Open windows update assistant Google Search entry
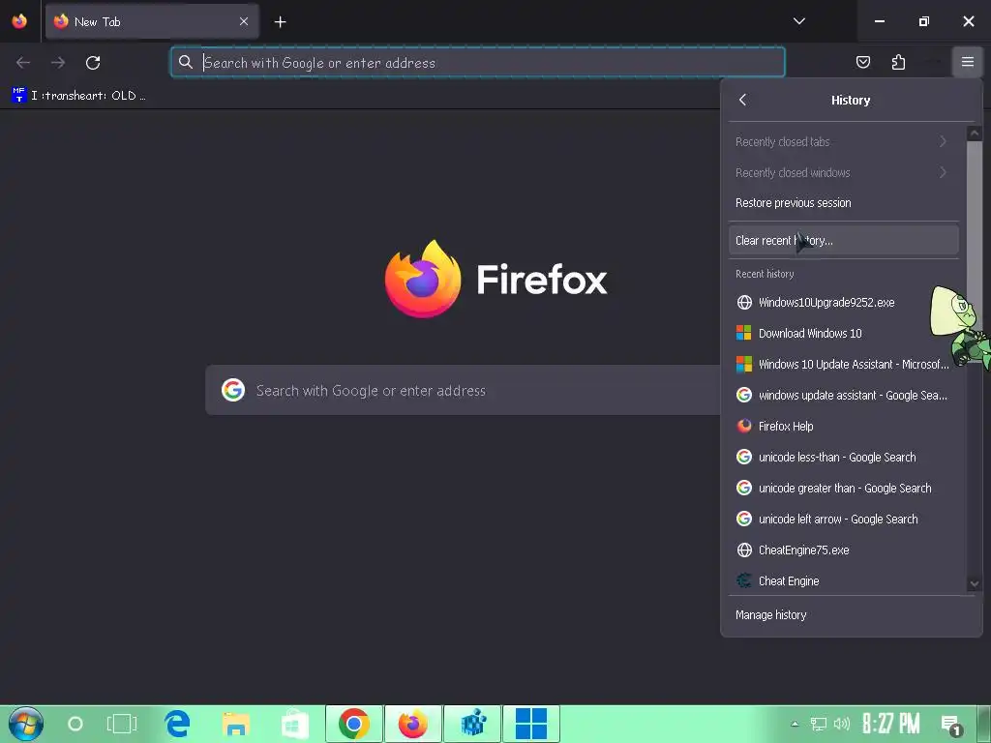Viewport: 991px width, 743px height. point(844,395)
